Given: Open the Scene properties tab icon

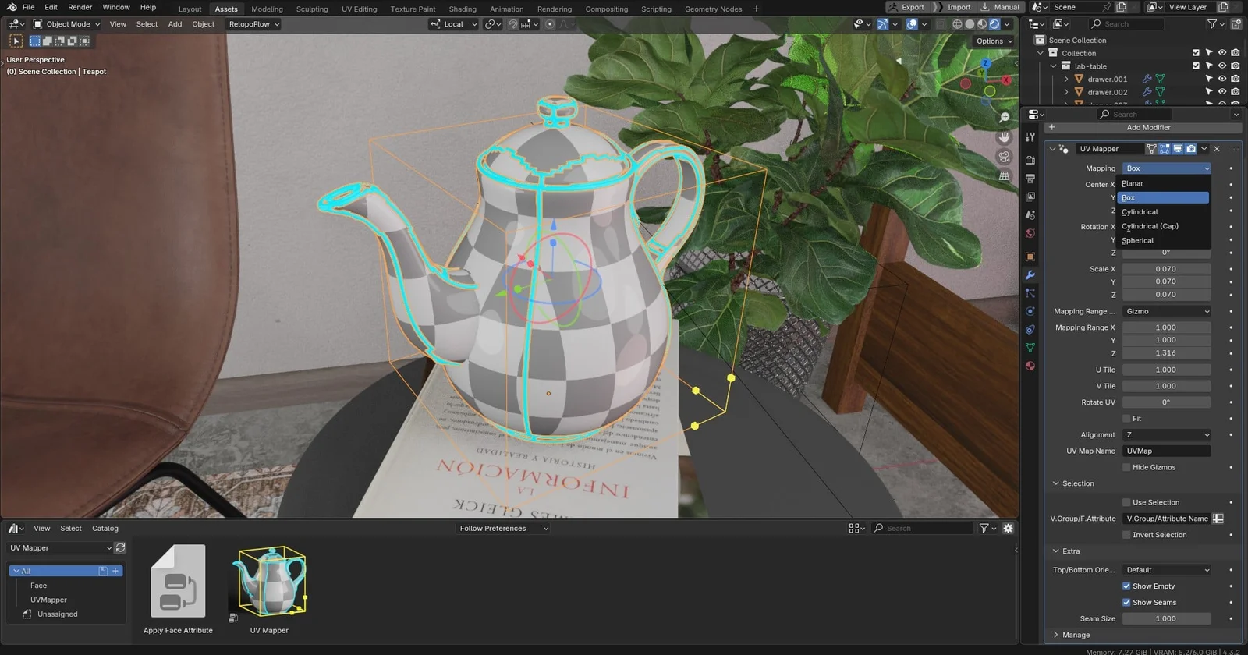Looking at the screenshot, I should pos(1030,215).
